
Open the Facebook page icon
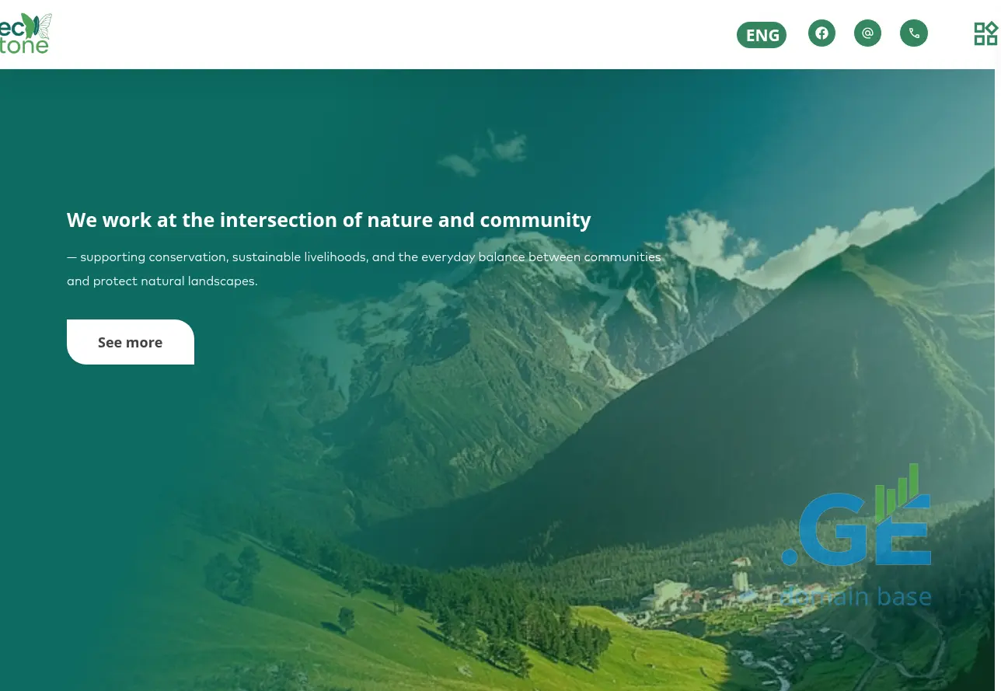pos(821,33)
